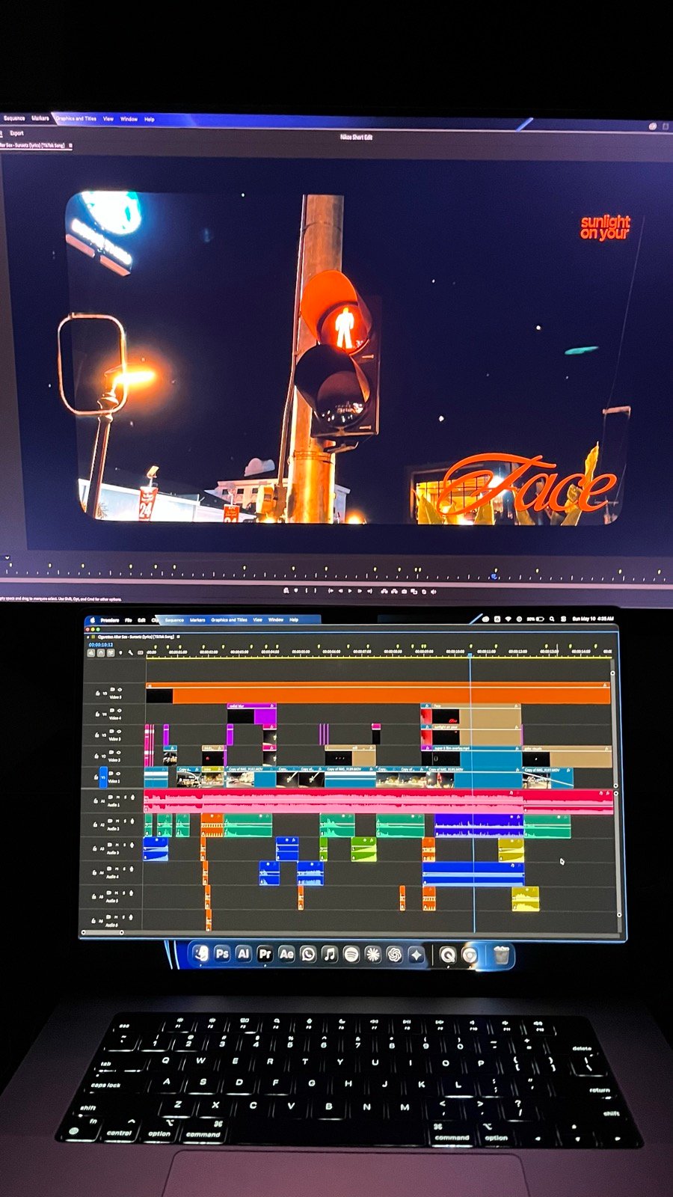
Task: Toggle Video 3 track output eye
Action: coord(119,731)
